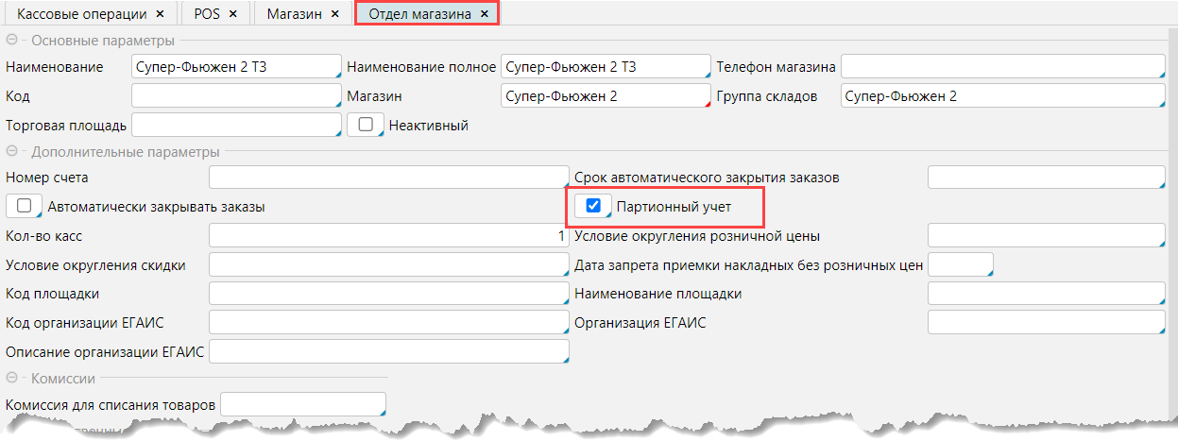Enable Автоматически закрывать заказы checkbox
1178x441 pixels.
[x=24, y=206]
